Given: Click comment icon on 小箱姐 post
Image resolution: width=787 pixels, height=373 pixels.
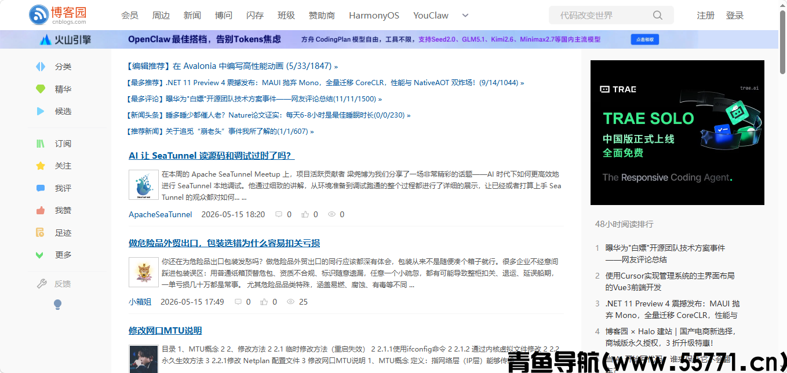Looking at the screenshot, I should tap(238, 302).
